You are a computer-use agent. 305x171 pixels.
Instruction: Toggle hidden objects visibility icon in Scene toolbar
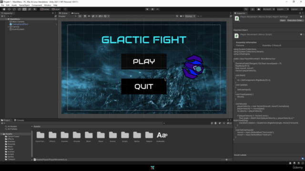tap(100, 16)
